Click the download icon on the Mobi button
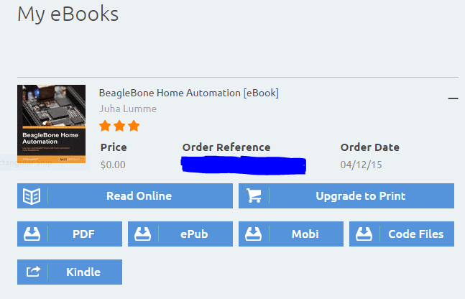Screen dimensions: 465x299 click(x=254, y=234)
